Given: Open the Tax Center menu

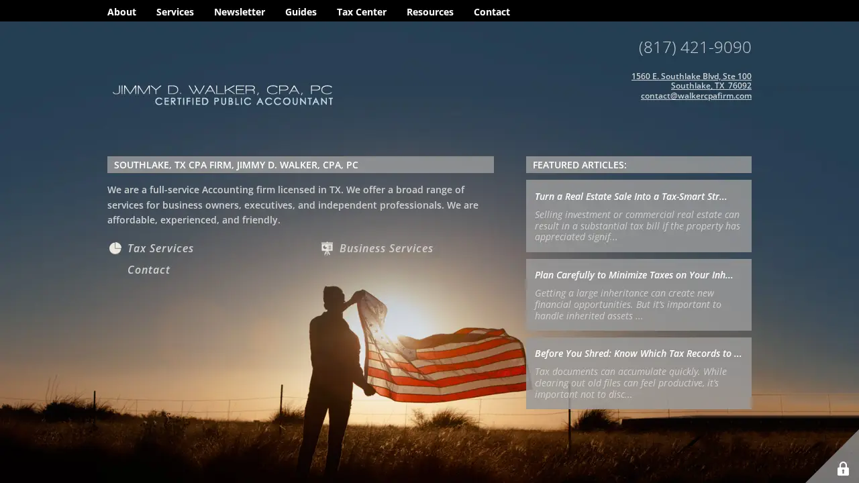Looking at the screenshot, I should coord(362,12).
